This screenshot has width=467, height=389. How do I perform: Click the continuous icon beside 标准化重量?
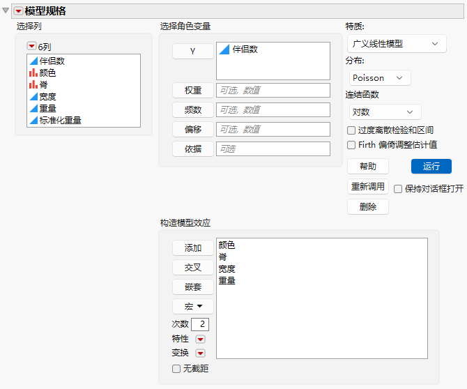[33, 121]
